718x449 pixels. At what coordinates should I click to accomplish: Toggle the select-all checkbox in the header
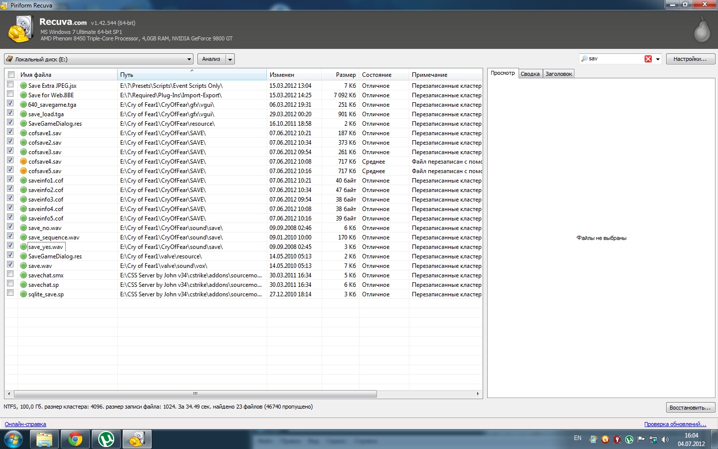[x=11, y=75]
